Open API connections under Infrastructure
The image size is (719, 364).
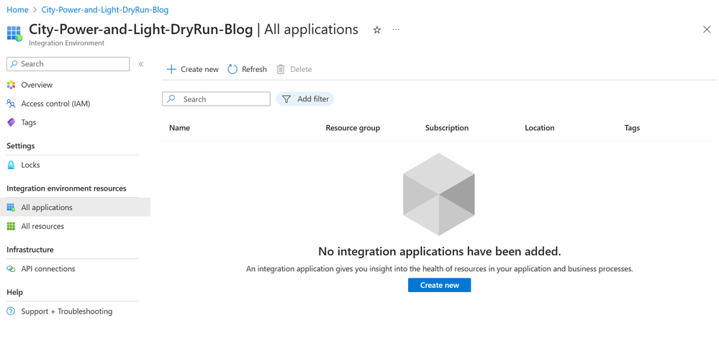48,268
